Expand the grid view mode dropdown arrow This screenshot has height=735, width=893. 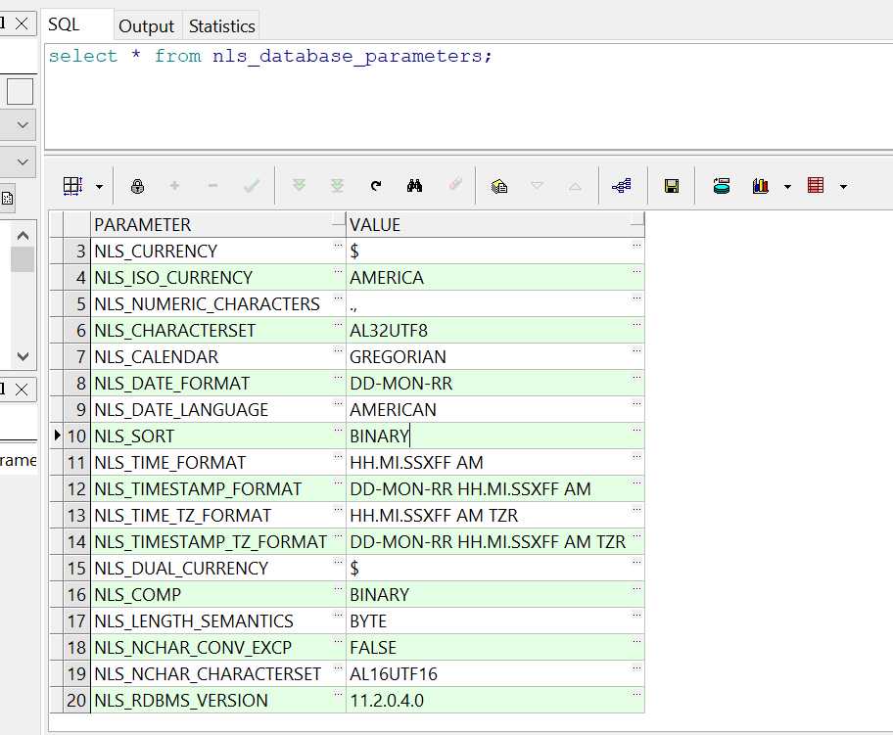click(99, 187)
